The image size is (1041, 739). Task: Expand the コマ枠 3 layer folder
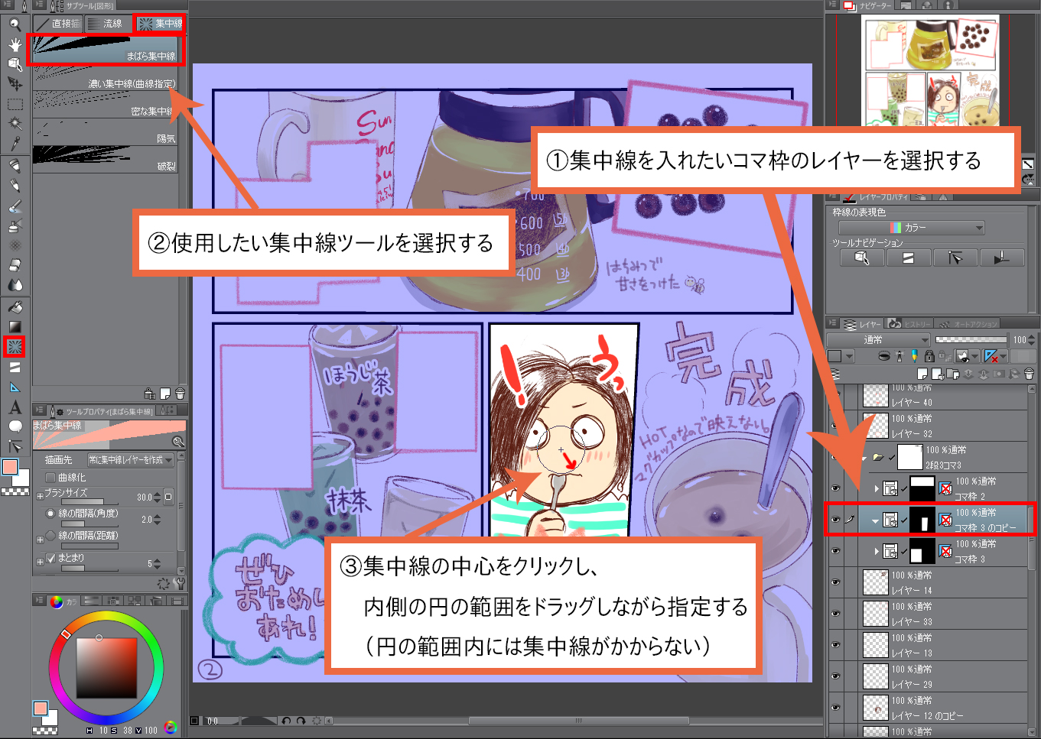click(x=877, y=550)
